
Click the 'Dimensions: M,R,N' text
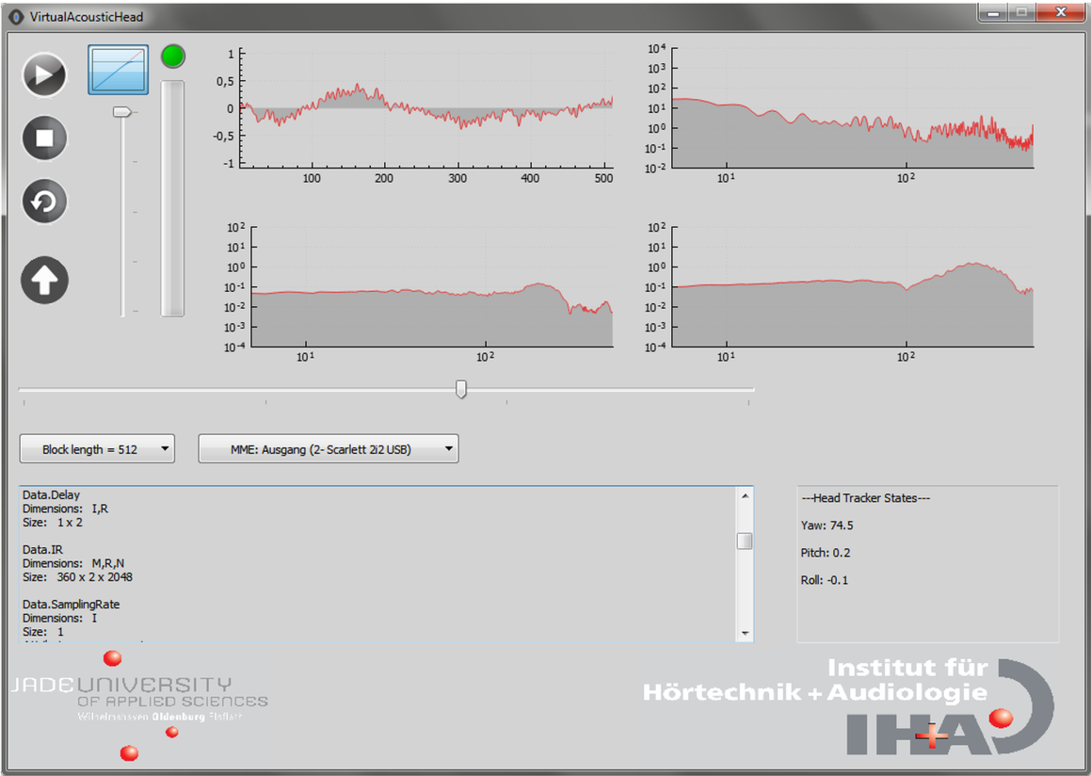click(x=73, y=563)
